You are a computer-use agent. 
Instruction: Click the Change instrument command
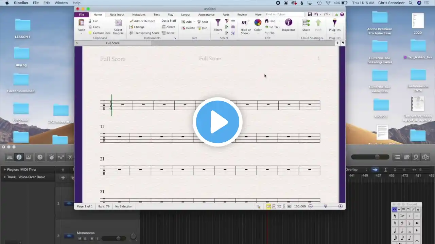click(x=137, y=27)
